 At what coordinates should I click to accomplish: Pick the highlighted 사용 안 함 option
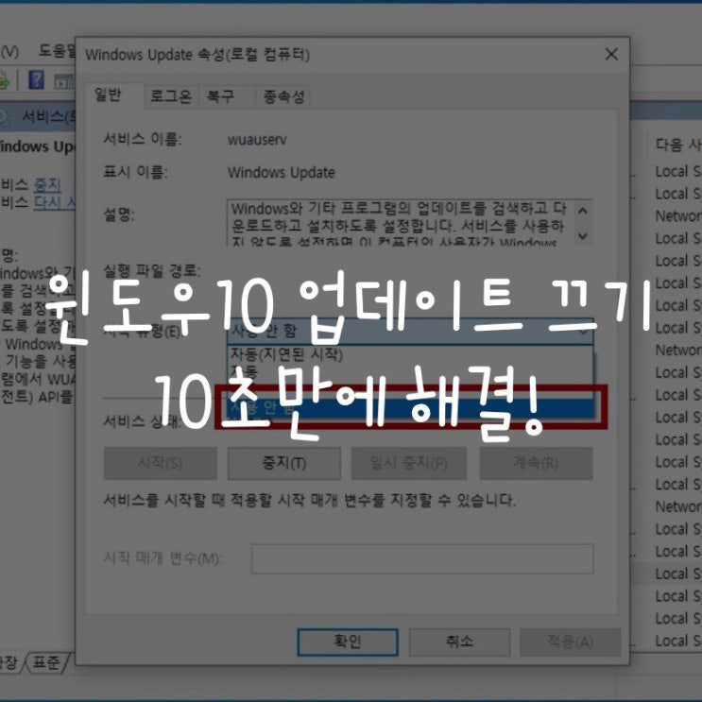[411, 407]
